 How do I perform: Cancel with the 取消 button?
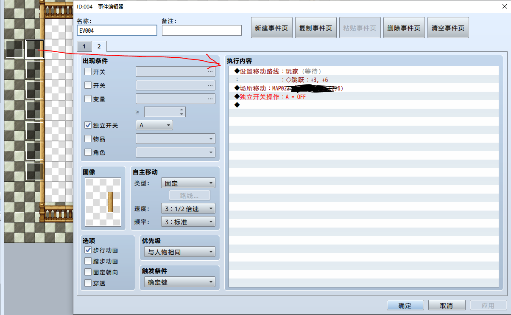click(x=447, y=306)
